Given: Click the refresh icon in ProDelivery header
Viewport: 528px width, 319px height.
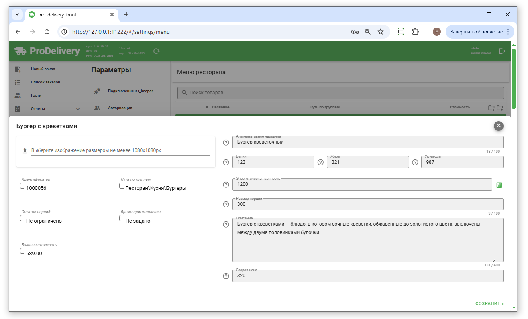Looking at the screenshot, I should 157,51.
